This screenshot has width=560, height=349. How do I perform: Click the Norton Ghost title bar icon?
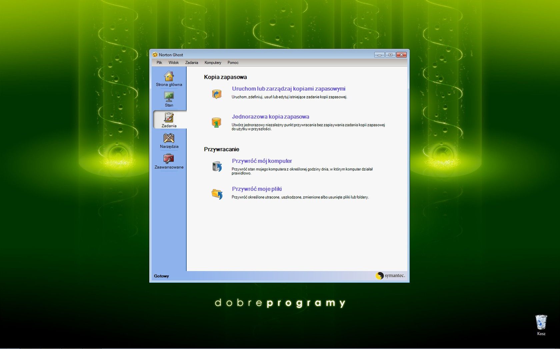click(x=155, y=55)
